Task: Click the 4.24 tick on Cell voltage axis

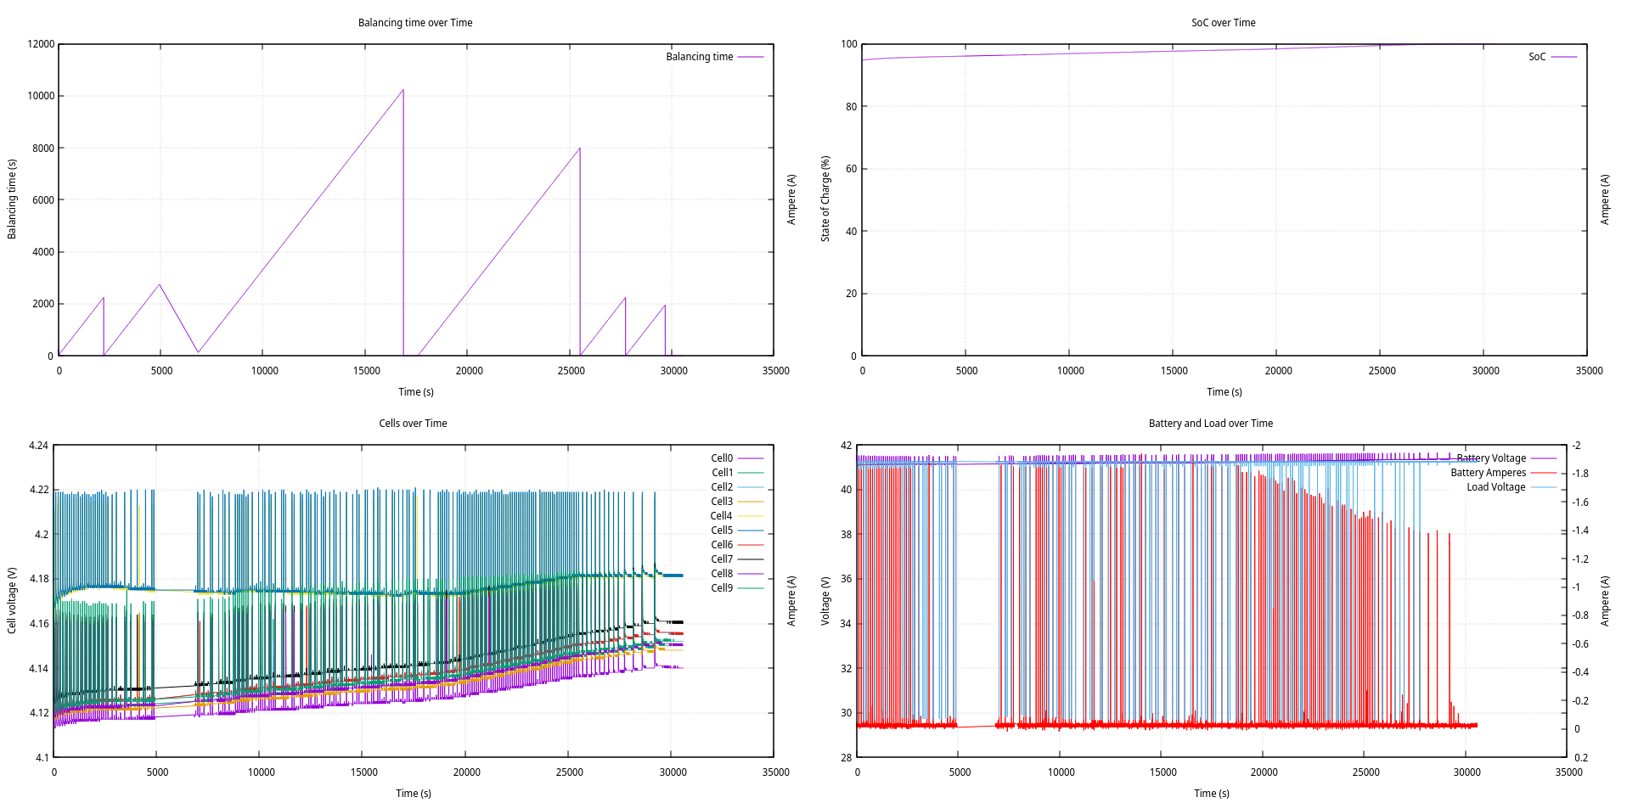Action: pos(39,446)
